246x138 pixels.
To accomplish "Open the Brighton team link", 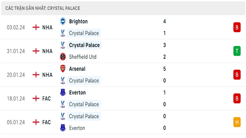I will click(x=78, y=21).
